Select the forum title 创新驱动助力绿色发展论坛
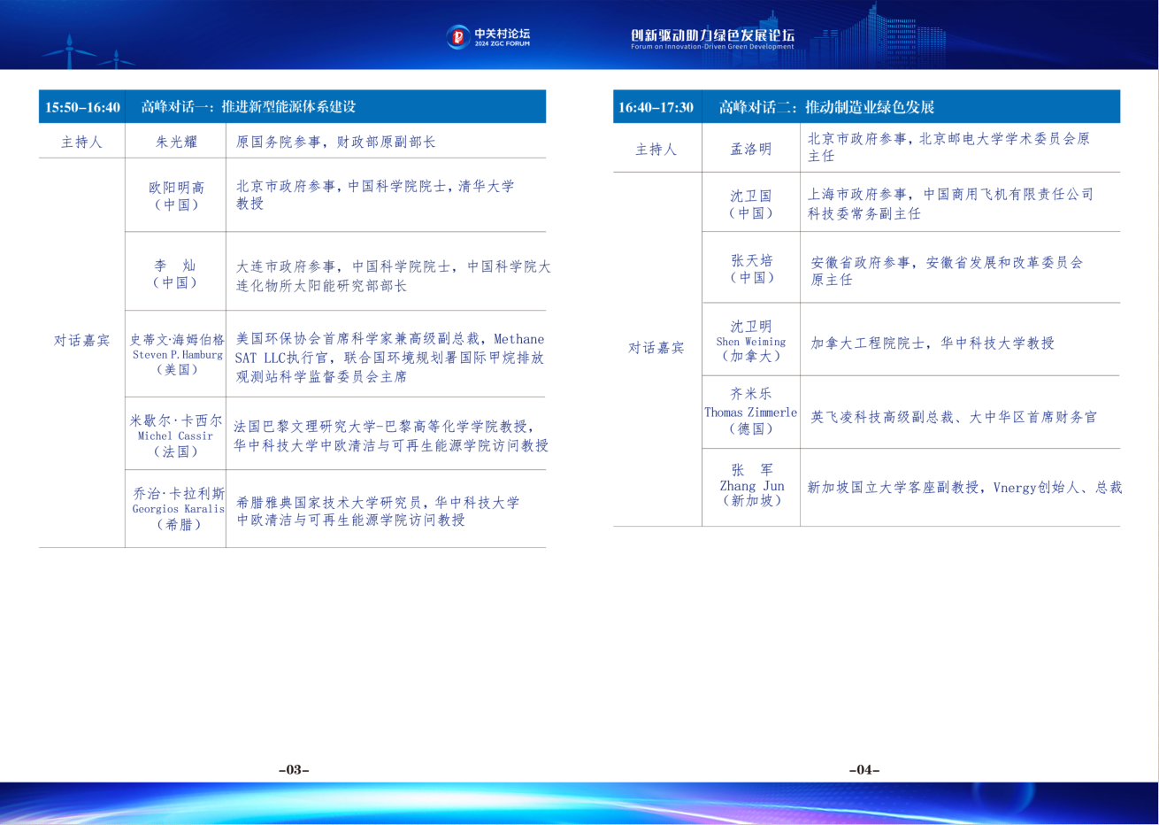The image size is (1159, 825). click(x=712, y=36)
